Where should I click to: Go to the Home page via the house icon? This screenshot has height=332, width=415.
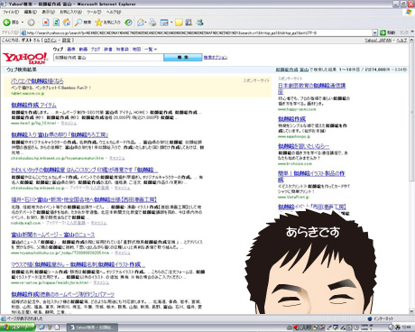pos(67,23)
